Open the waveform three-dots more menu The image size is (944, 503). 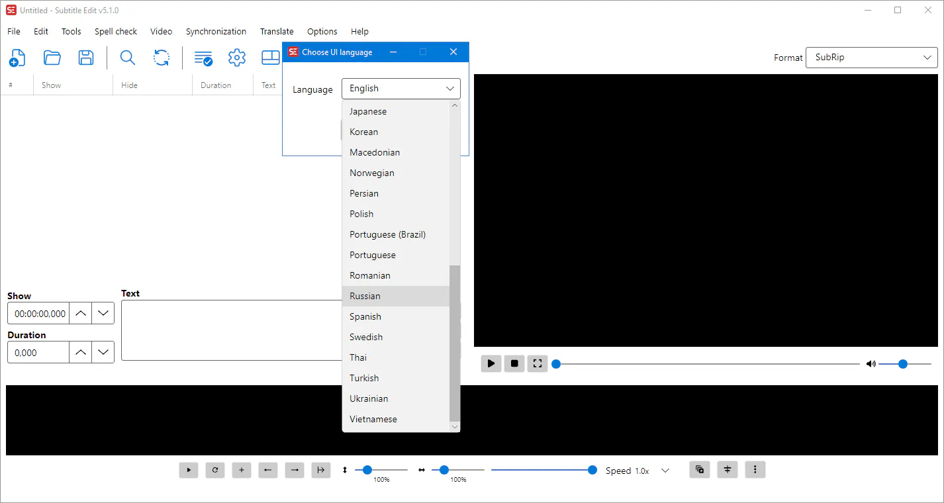[755, 470]
